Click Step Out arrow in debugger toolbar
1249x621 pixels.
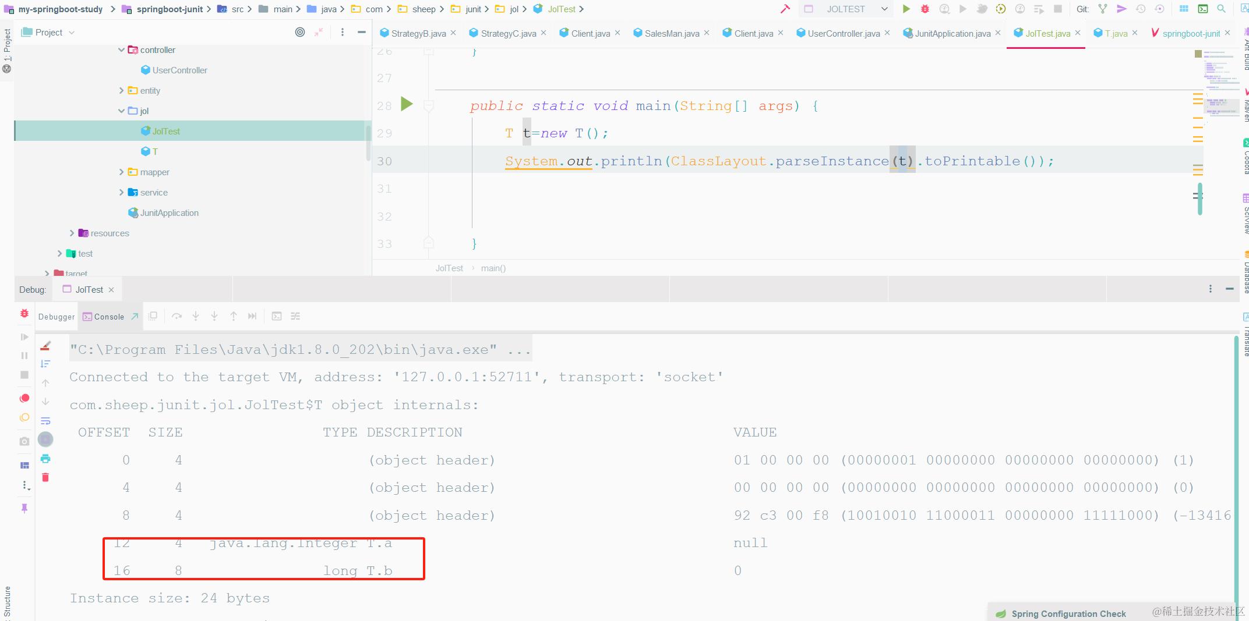(x=234, y=316)
